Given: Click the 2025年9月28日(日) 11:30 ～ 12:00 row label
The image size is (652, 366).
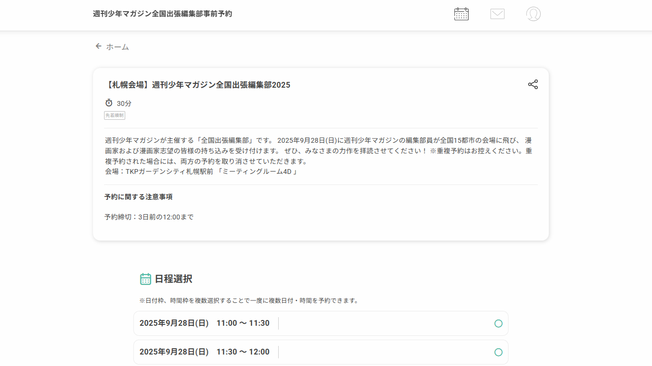Looking at the screenshot, I should coord(204,352).
